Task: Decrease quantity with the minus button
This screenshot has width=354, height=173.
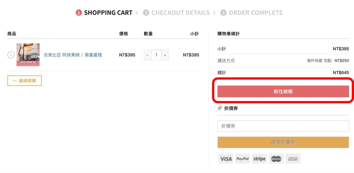Action: click(148, 55)
